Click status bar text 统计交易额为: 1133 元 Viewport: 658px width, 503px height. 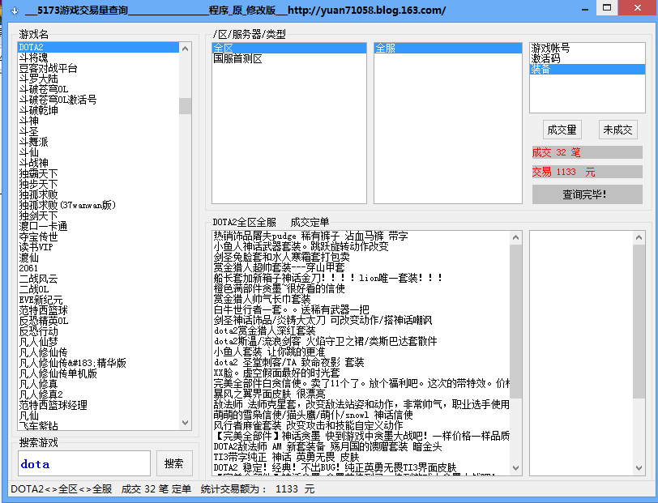(x=258, y=489)
